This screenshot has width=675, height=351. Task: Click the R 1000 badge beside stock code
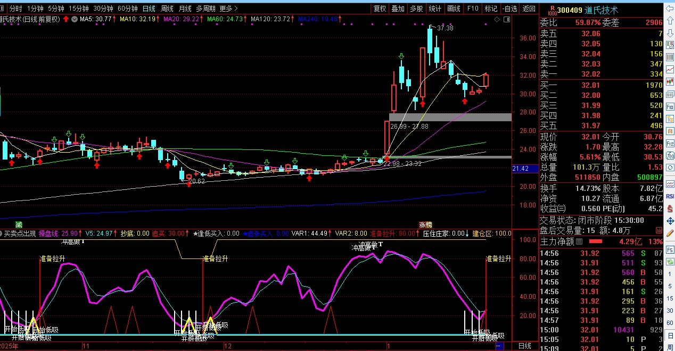551,10
